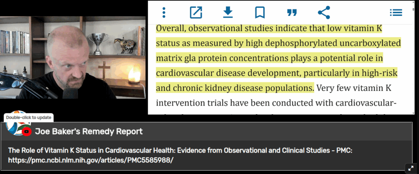Screen dimensions: 419x174
Task: Click highlighted words 'chronic kidney disease populations'
Action: pyautogui.click(x=243, y=88)
